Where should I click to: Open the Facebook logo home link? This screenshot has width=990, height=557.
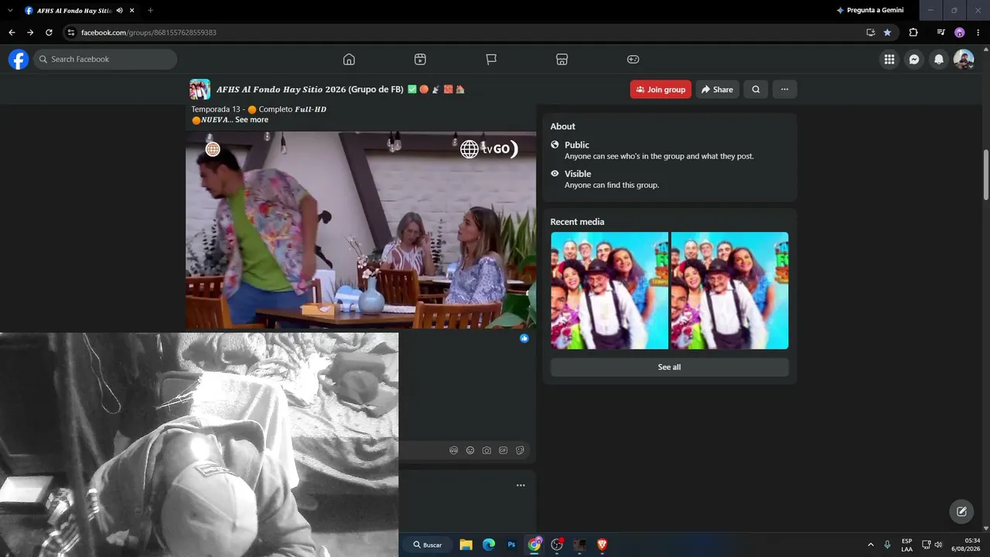19,60
